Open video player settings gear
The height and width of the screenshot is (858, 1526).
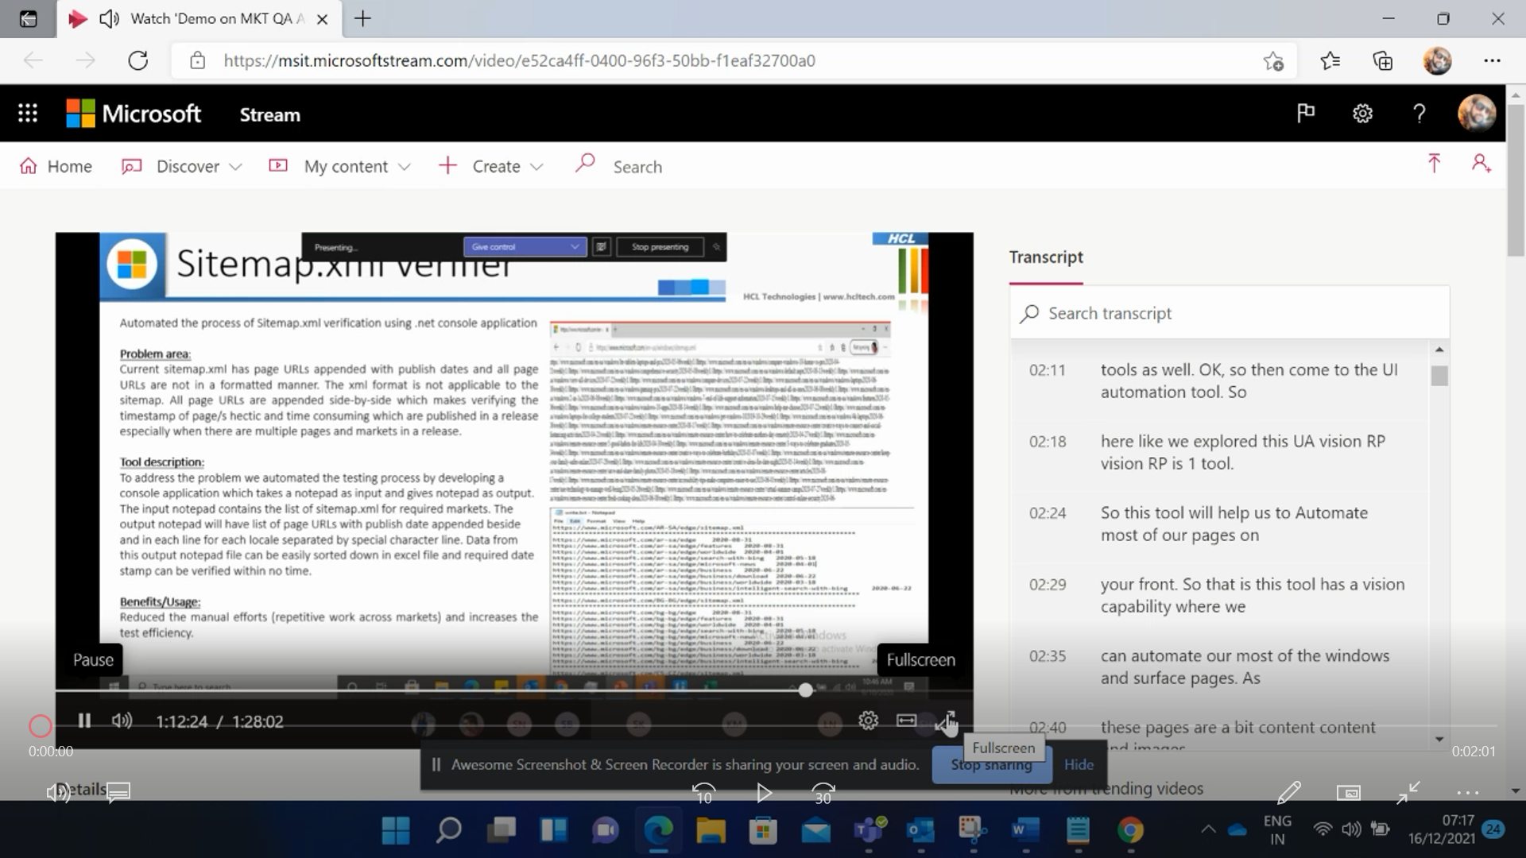point(868,721)
